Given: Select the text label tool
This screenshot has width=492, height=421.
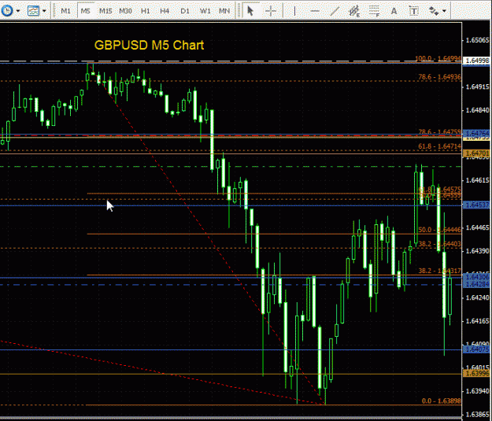Looking at the screenshot, I should (414, 11).
